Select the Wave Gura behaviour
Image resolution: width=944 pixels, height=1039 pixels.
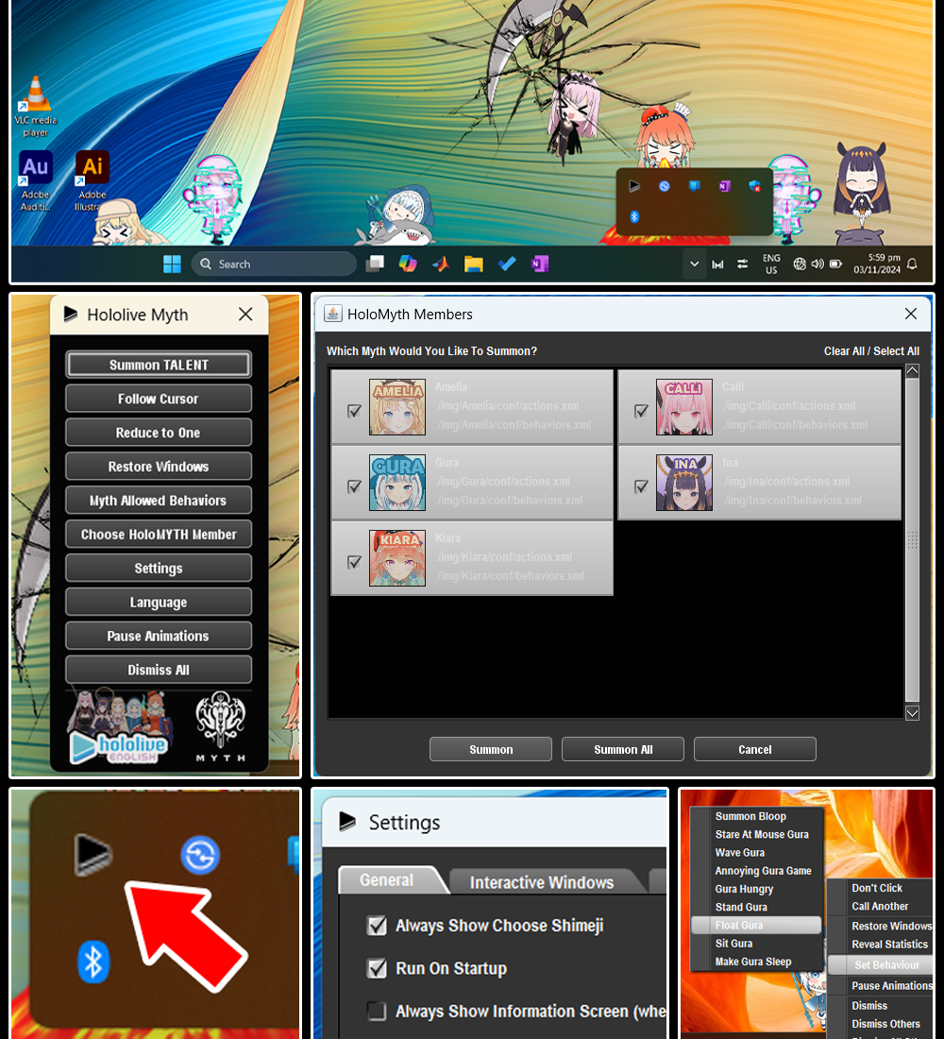[x=740, y=852]
